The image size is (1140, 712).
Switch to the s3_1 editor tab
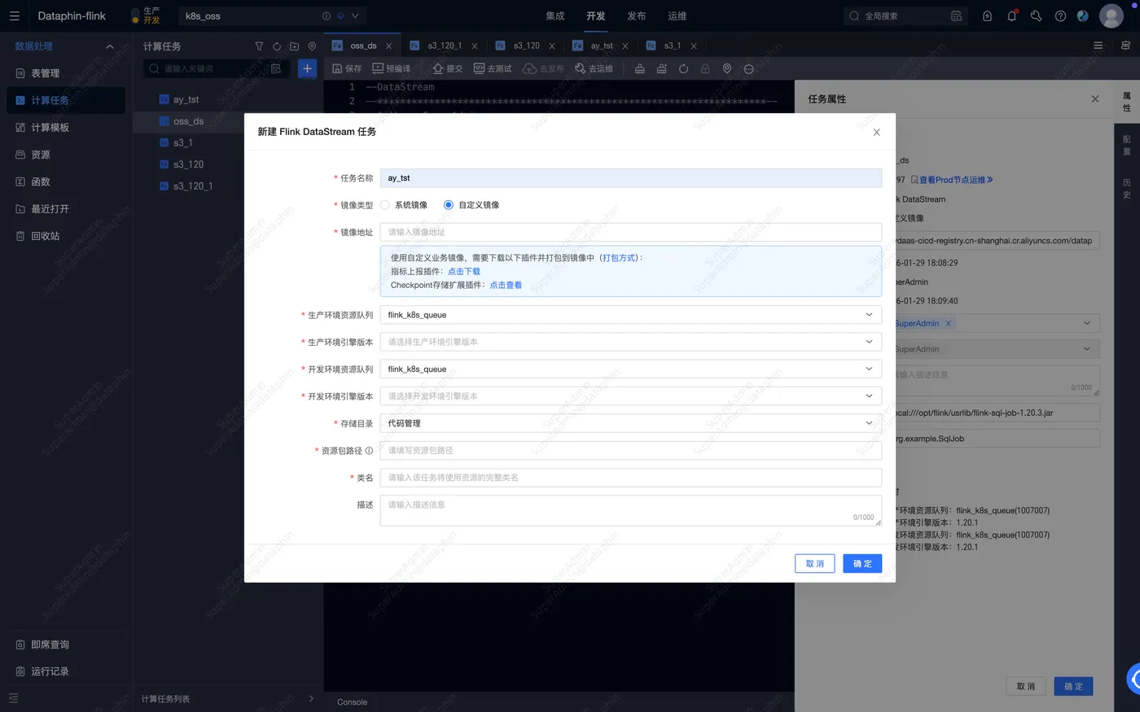672,46
